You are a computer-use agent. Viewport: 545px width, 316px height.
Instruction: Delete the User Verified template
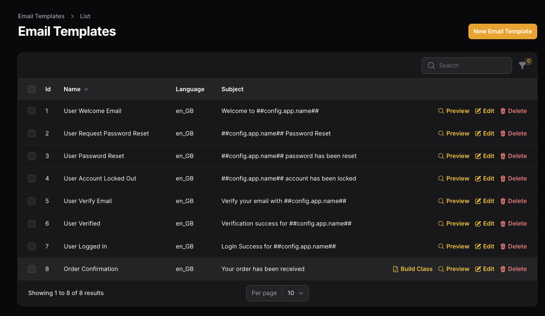(x=513, y=224)
